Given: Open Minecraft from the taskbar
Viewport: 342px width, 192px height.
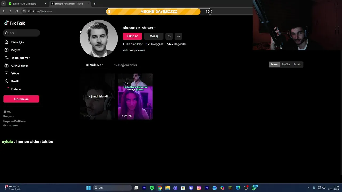Looking at the screenshot, I should click(x=230, y=188).
